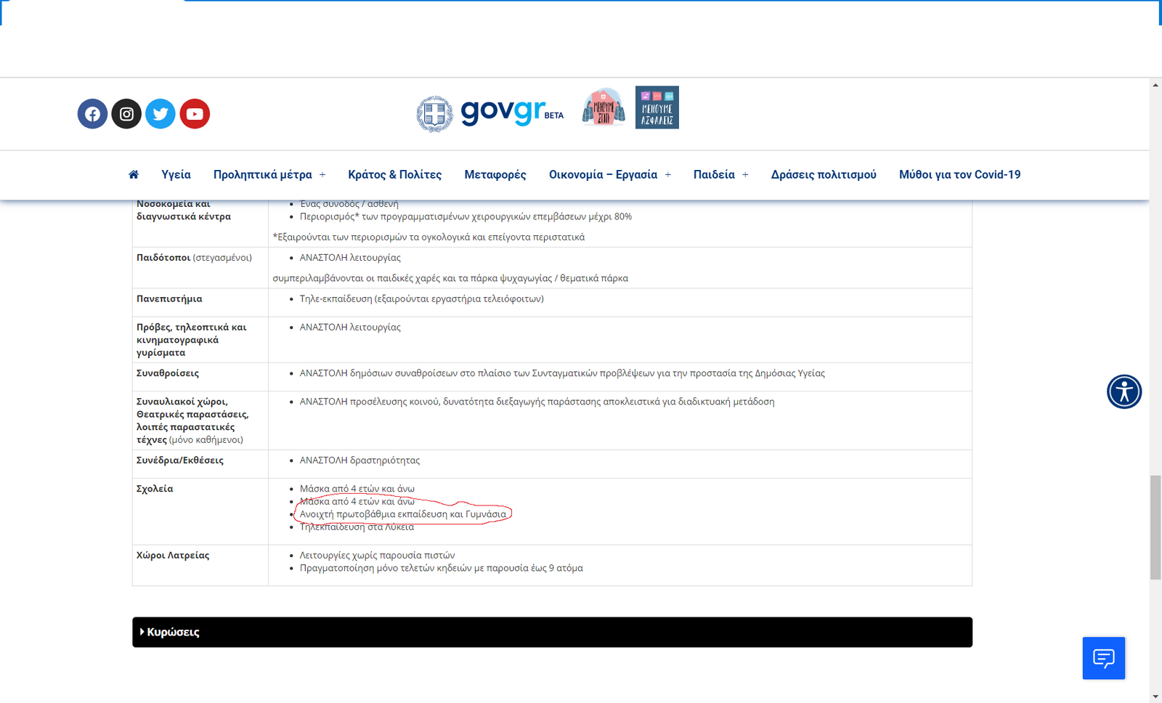Select Συναυλιακοί χώροι row header
This screenshot has height=703, width=1162.
click(192, 420)
